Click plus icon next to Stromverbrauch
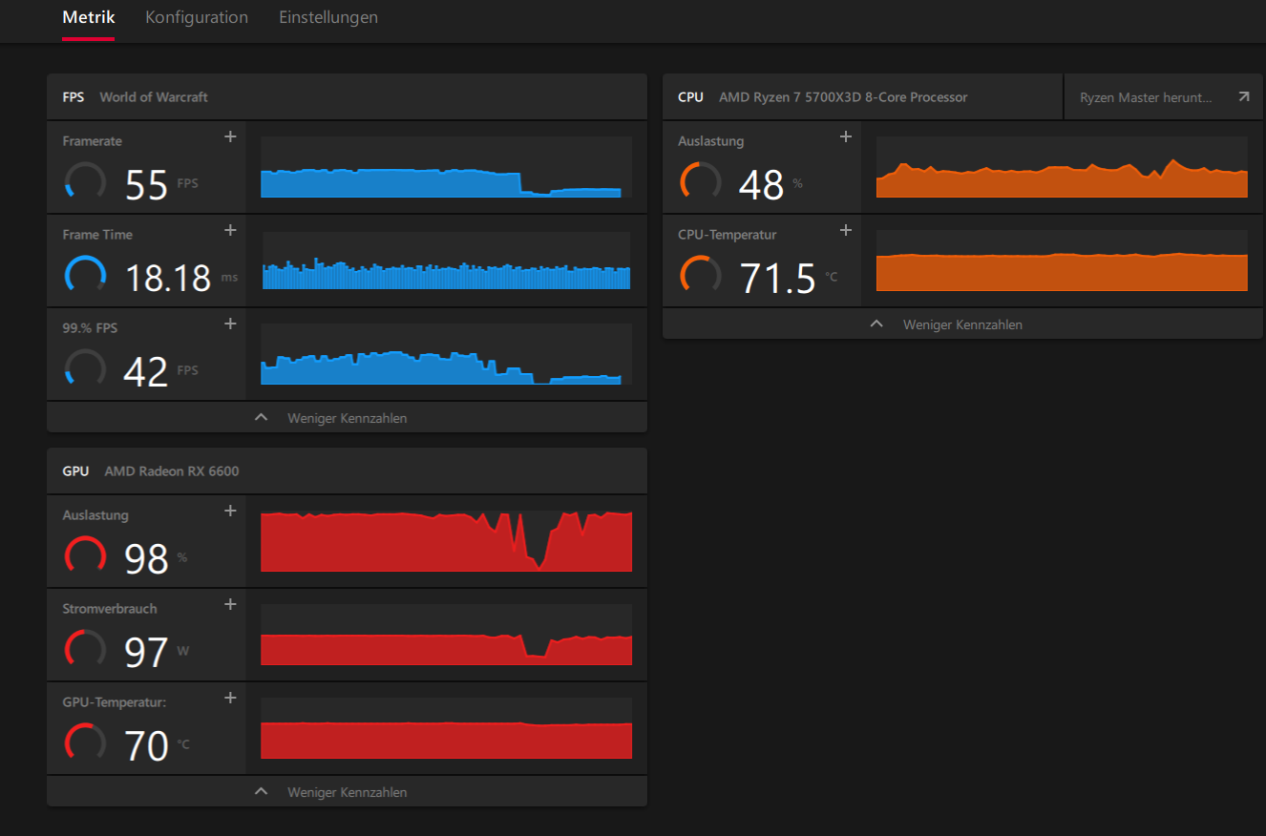This screenshot has height=836, width=1266. click(x=230, y=604)
